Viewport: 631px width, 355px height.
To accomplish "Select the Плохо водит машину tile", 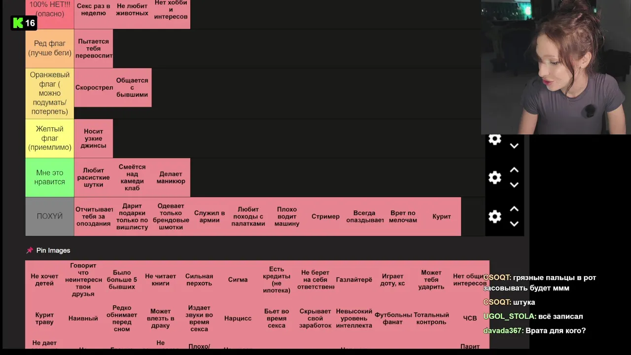I will point(287,216).
